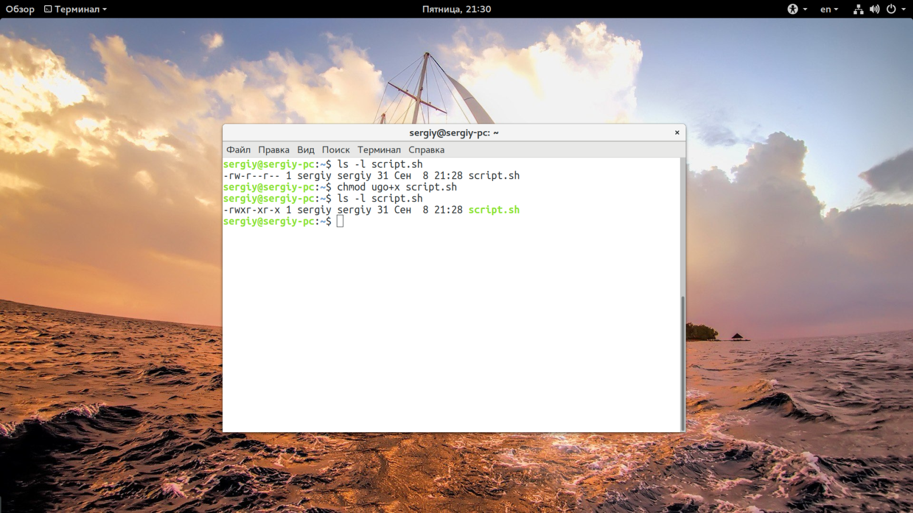The width and height of the screenshot is (913, 513).
Task: Open the Правка menu
Action: point(273,150)
